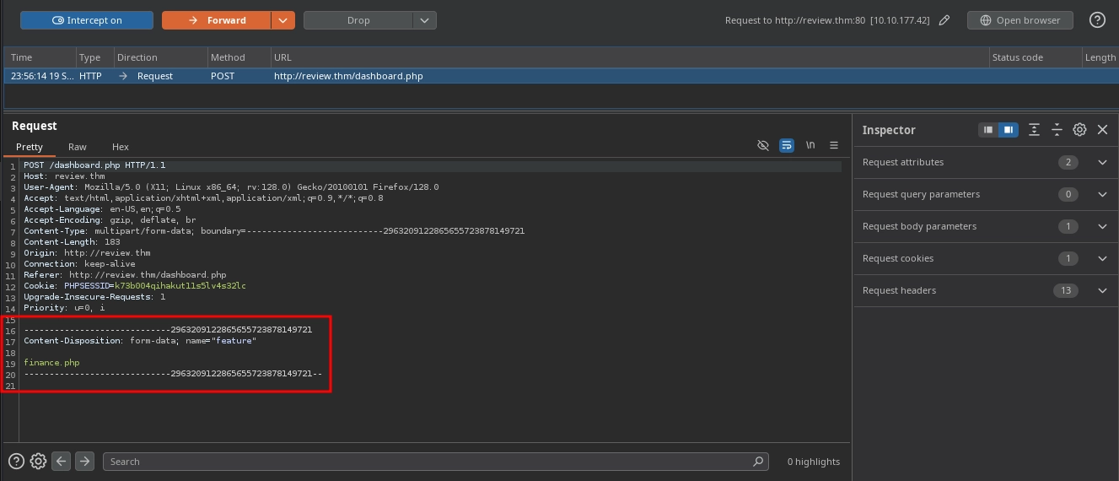Switch to the Raw tab
The image size is (1119, 481).
point(78,147)
